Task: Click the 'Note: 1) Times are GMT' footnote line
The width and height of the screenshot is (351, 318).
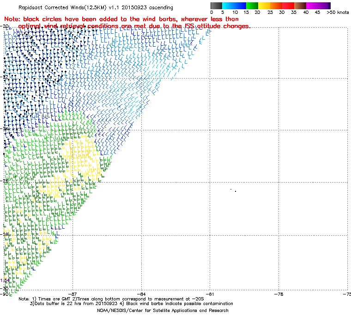Action: pos(111,299)
